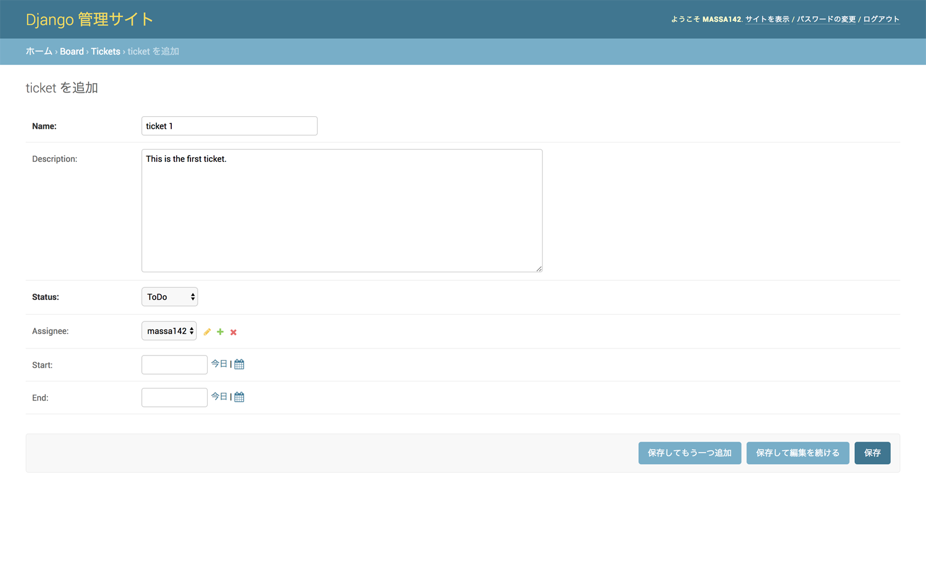
Task: Click the End: field label
Action: [x=41, y=398]
